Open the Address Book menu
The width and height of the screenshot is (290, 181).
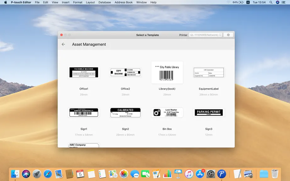pos(124,3)
